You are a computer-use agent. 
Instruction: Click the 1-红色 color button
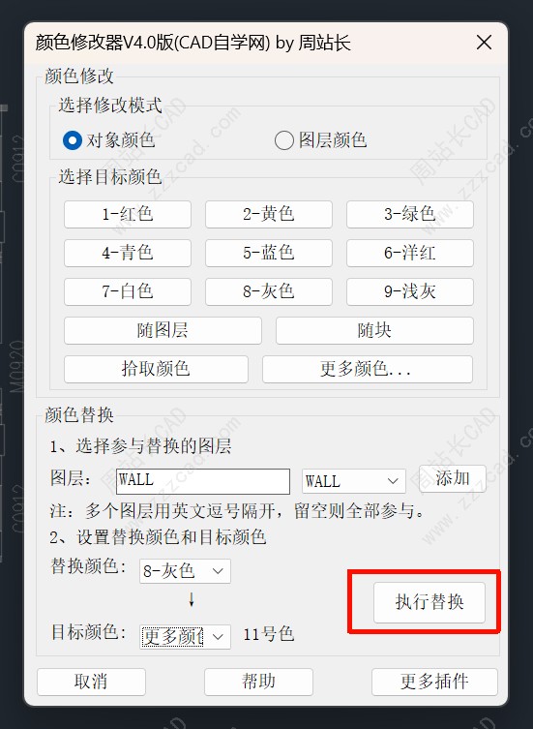click(128, 214)
